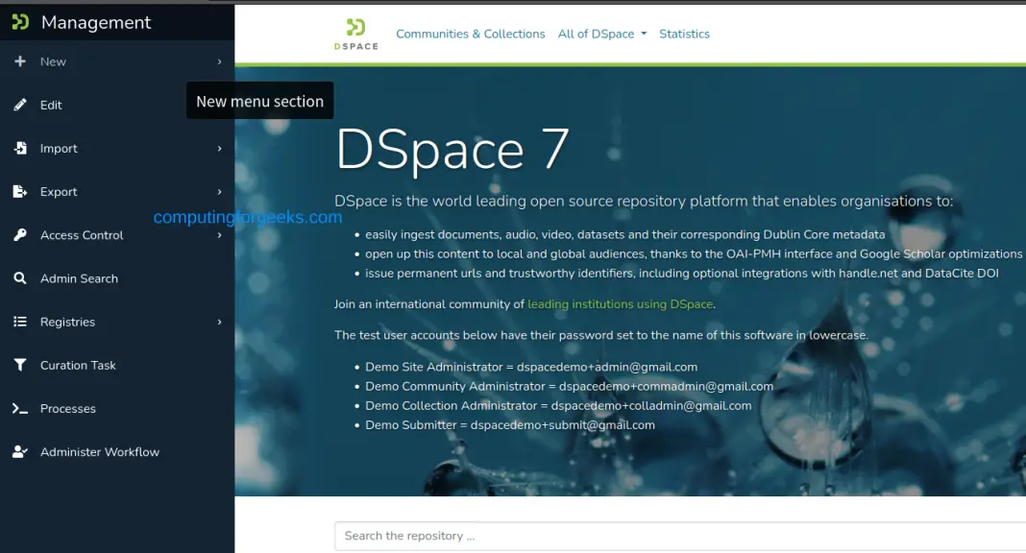This screenshot has height=553, width=1026.
Task: Open Import via its sidebar icon
Action: [x=21, y=148]
